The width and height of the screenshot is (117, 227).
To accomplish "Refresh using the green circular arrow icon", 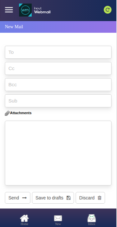I will (x=108, y=10).
